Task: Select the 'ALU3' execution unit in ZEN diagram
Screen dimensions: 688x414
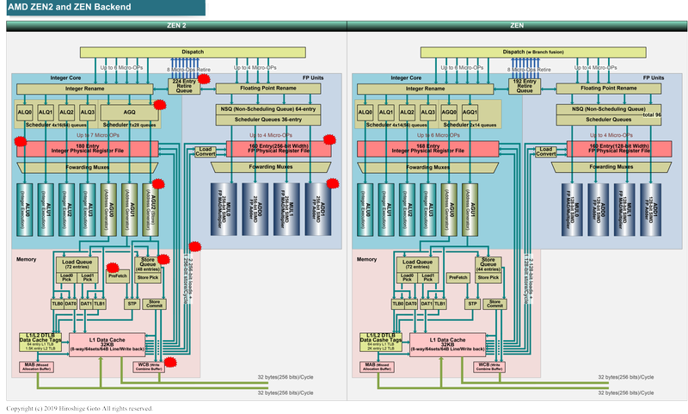Action: [427, 210]
